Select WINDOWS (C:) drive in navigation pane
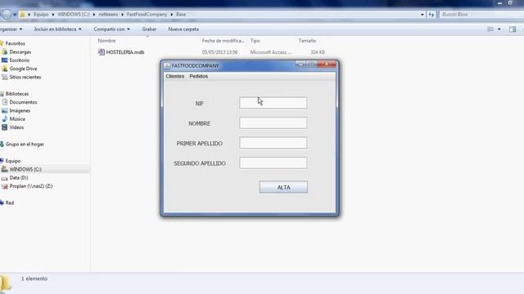Image resolution: width=524 pixels, height=294 pixels. coord(25,169)
